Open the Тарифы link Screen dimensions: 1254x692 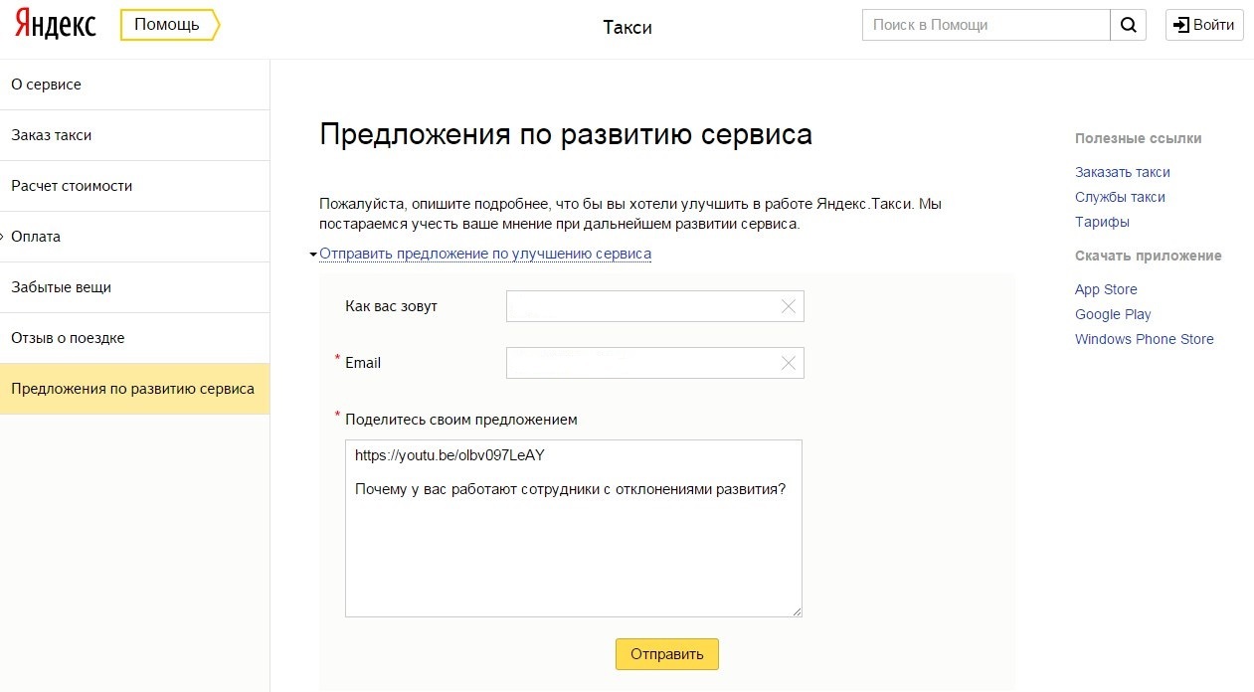point(1102,222)
